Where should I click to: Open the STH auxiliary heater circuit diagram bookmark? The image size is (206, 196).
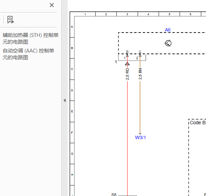click(x=30, y=39)
